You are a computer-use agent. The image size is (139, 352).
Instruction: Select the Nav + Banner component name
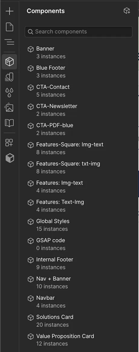53,279
